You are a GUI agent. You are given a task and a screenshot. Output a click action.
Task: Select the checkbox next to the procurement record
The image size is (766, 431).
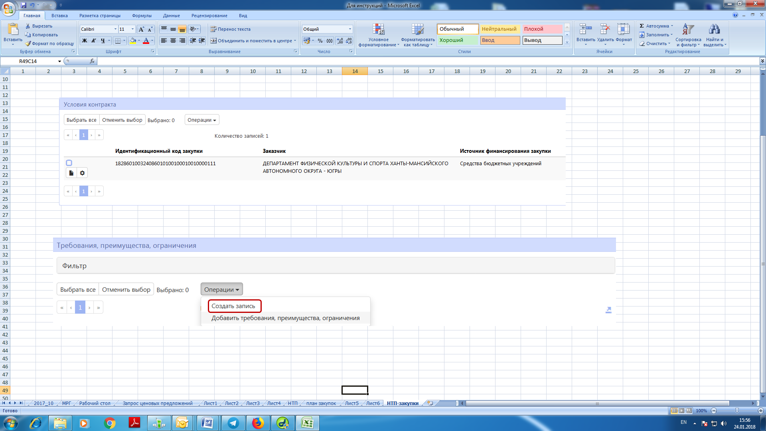[68, 162]
